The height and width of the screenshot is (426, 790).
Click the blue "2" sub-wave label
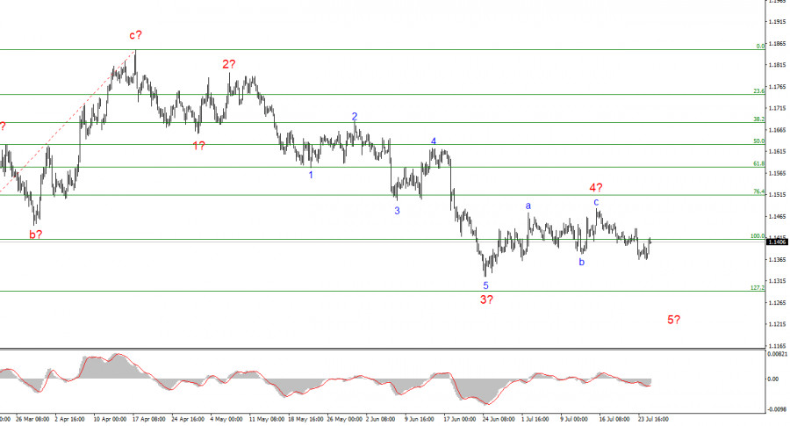pyautogui.click(x=355, y=117)
